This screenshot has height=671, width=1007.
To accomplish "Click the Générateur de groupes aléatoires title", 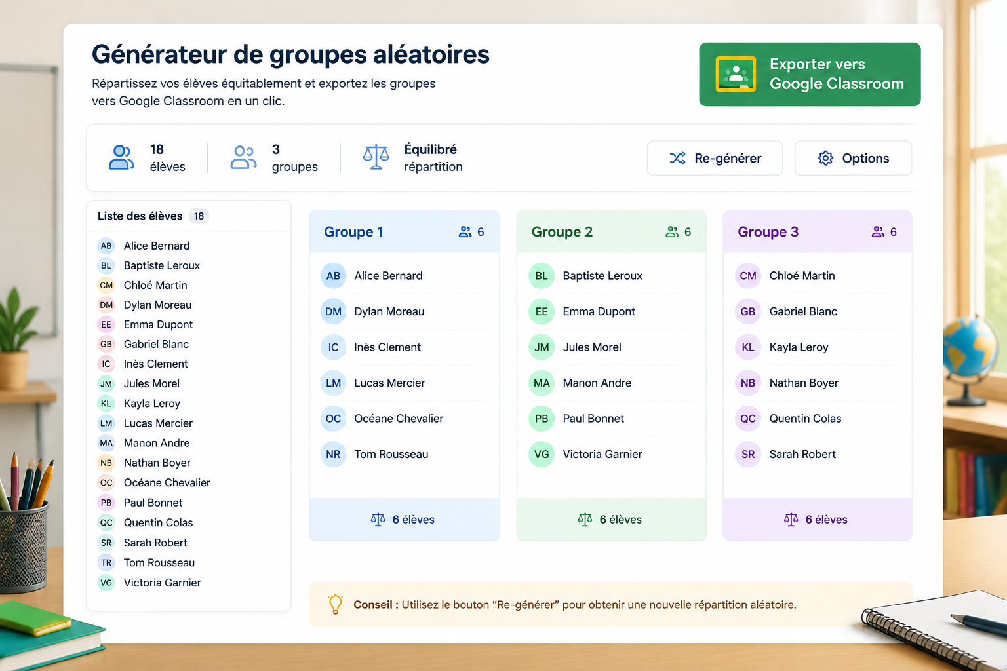I will click(x=290, y=54).
